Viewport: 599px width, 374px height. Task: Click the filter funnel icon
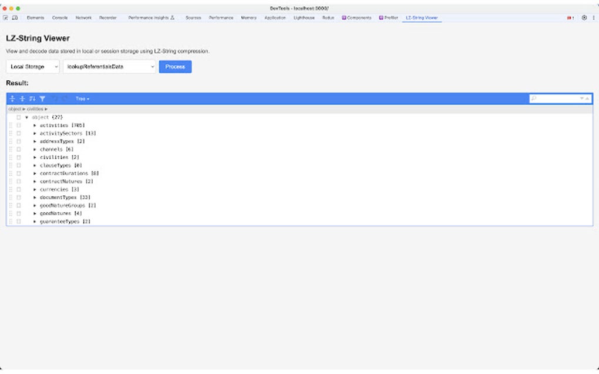point(42,98)
